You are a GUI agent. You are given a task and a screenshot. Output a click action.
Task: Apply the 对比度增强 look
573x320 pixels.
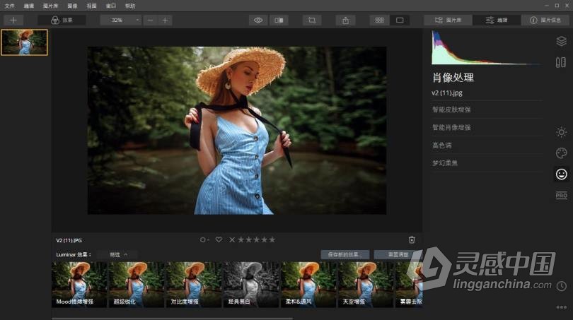click(x=194, y=285)
